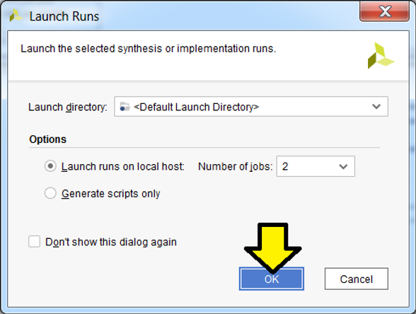Click the Vivado icon in title bar

[16, 16]
